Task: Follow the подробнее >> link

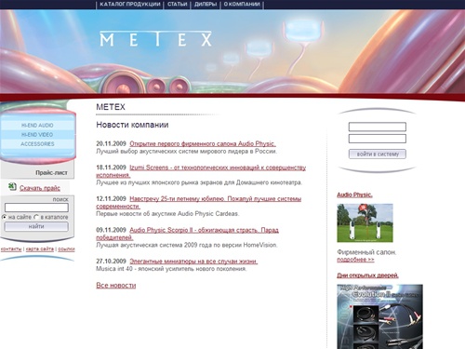Action: coord(355,260)
